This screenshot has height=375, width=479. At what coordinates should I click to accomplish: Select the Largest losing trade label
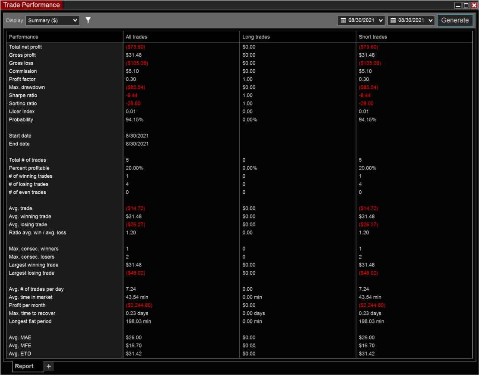coord(32,273)
